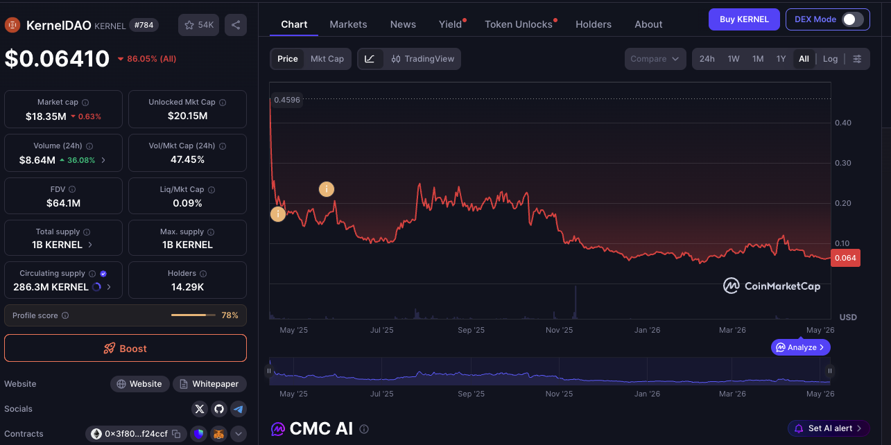Click the Boost button
The image size is (891, 445).
126,348
